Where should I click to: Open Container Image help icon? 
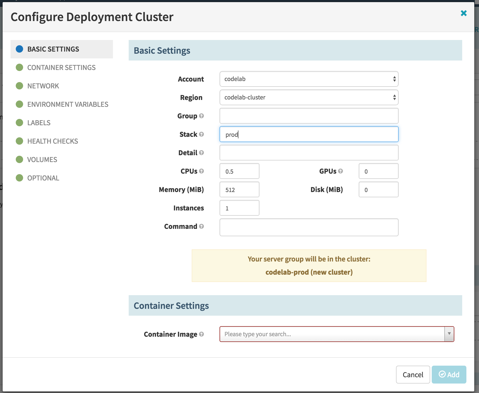point(201,334)
